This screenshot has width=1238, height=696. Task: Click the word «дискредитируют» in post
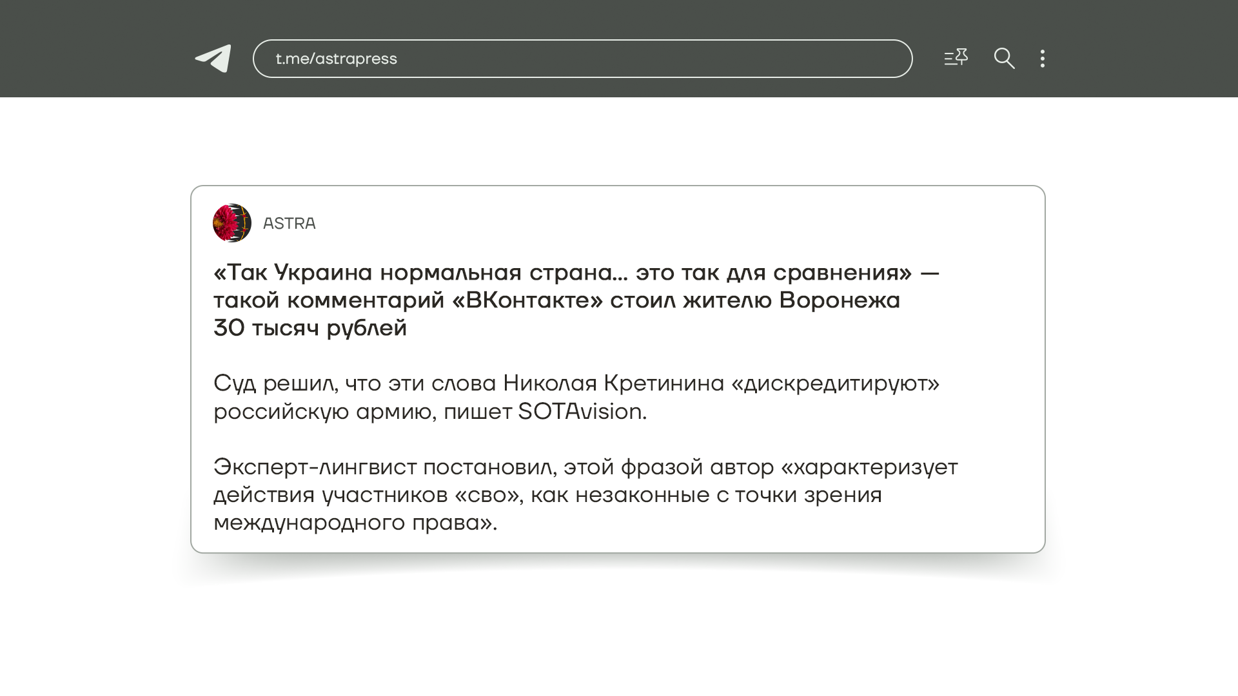(x=835, y=383)
